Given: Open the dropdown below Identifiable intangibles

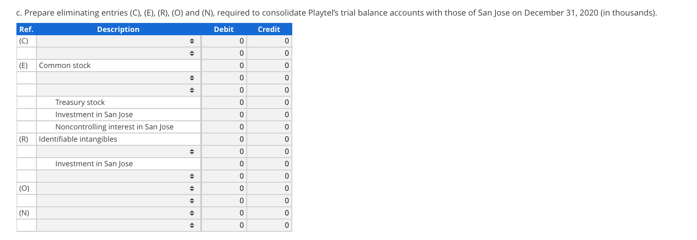Looking at the screenshot, I should (x=119, y=152).
